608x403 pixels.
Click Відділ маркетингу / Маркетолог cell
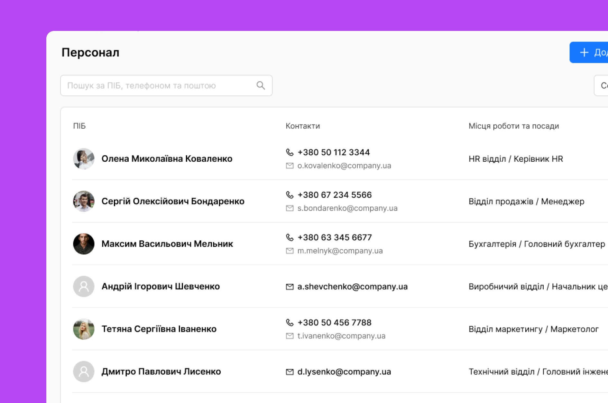tap(533, 329)
